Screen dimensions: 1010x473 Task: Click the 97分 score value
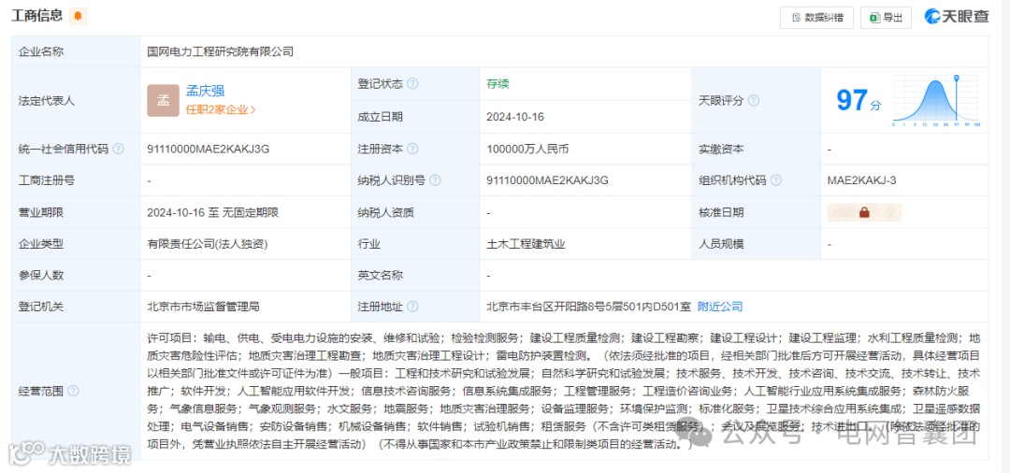click(x=858, y=100)
